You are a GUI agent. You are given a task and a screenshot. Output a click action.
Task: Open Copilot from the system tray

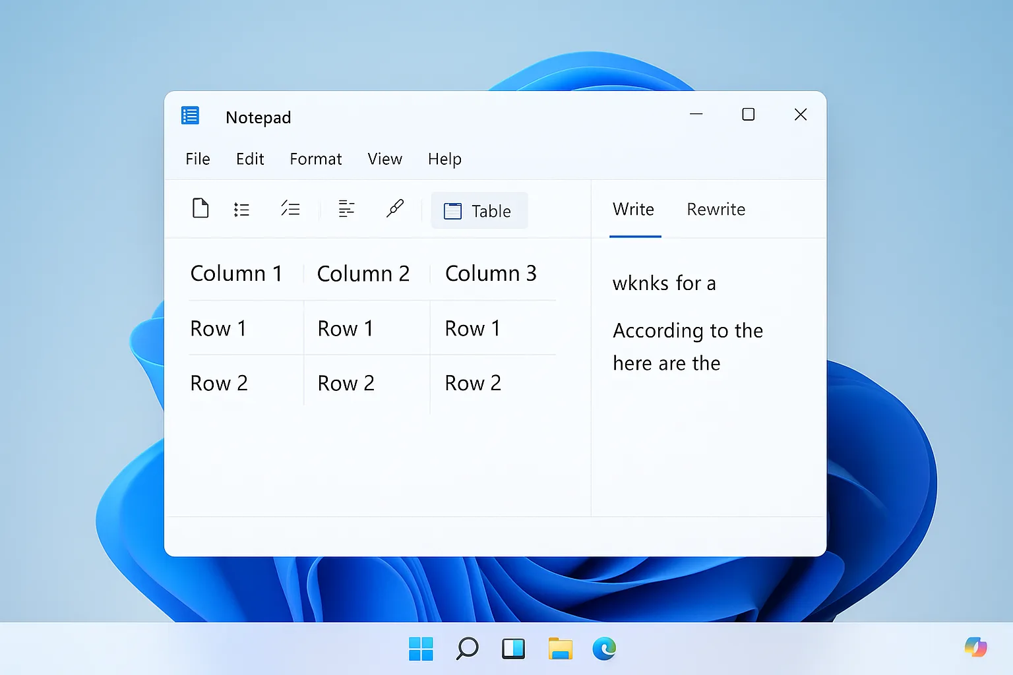coord(975,647)
